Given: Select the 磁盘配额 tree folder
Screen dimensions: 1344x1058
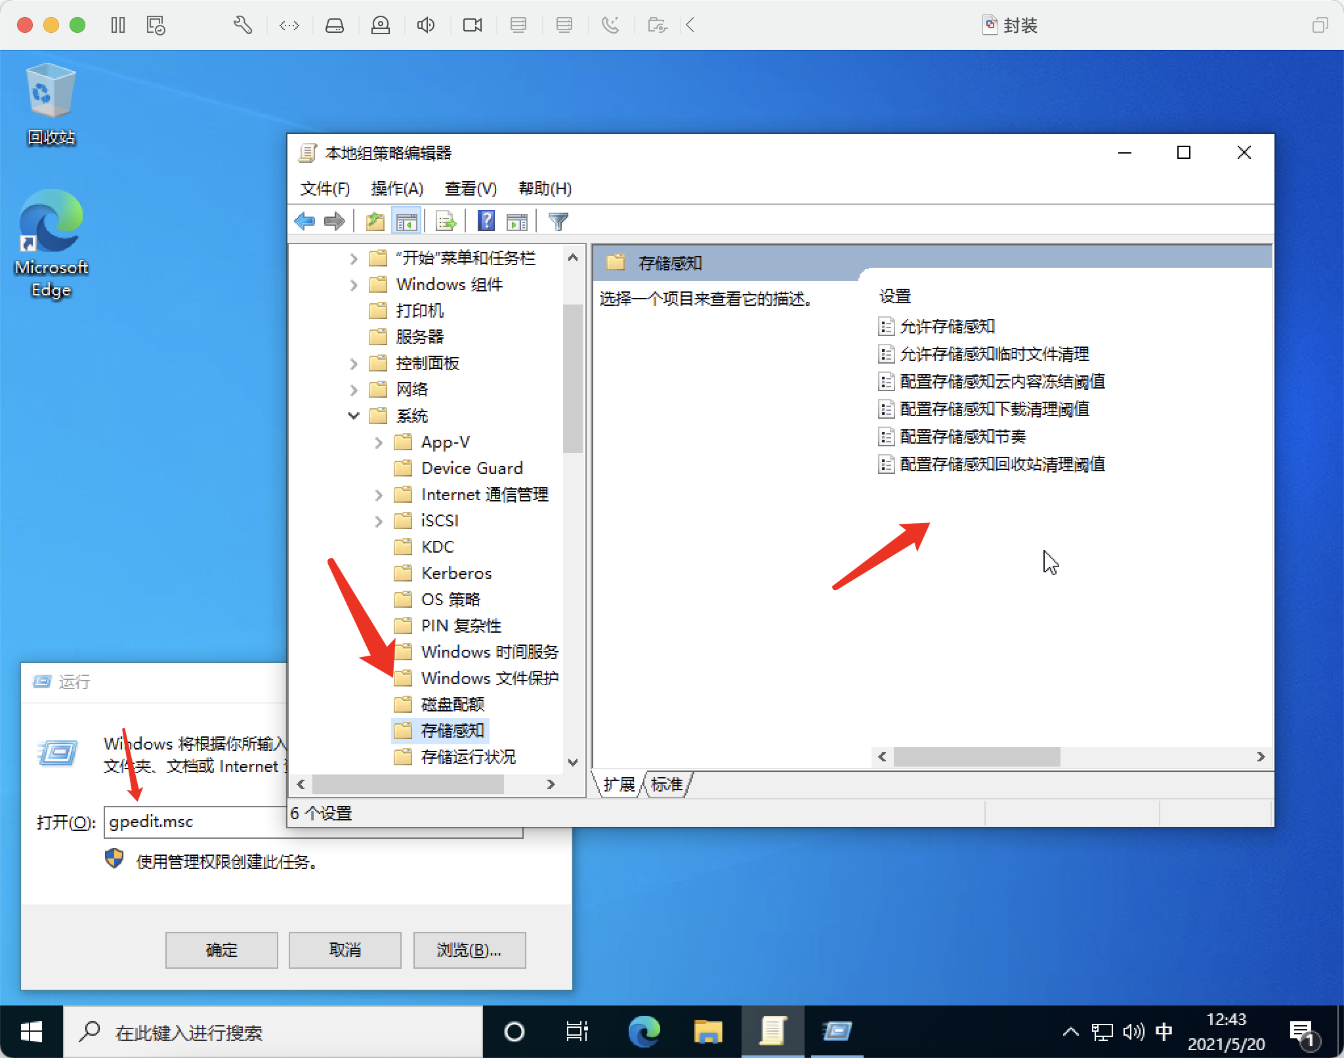Looking at the screenshot, I should (x=452, y=704).
